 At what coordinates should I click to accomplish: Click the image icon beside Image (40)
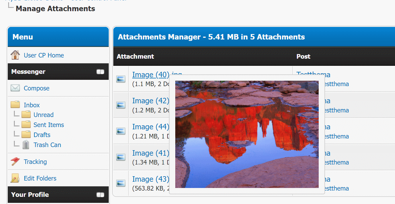(x=121, y=79)
